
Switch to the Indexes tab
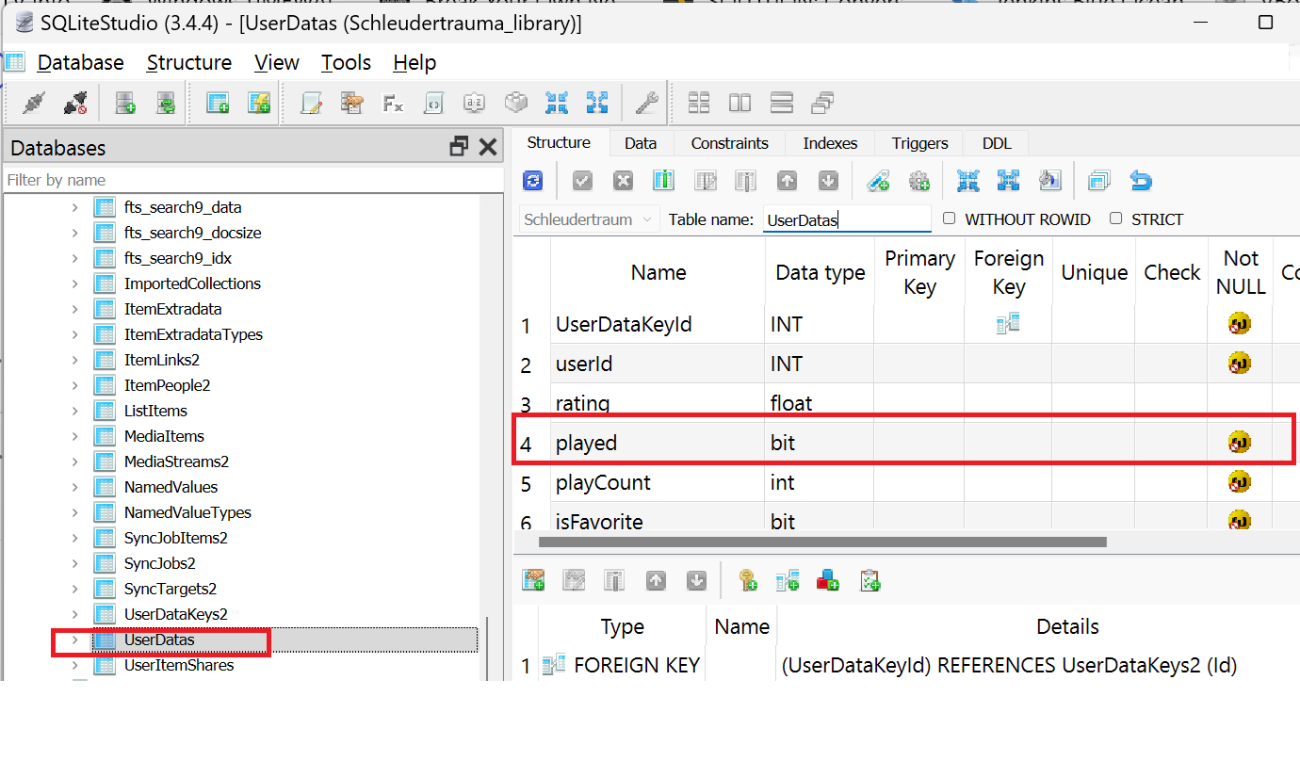tap(830, 143)
